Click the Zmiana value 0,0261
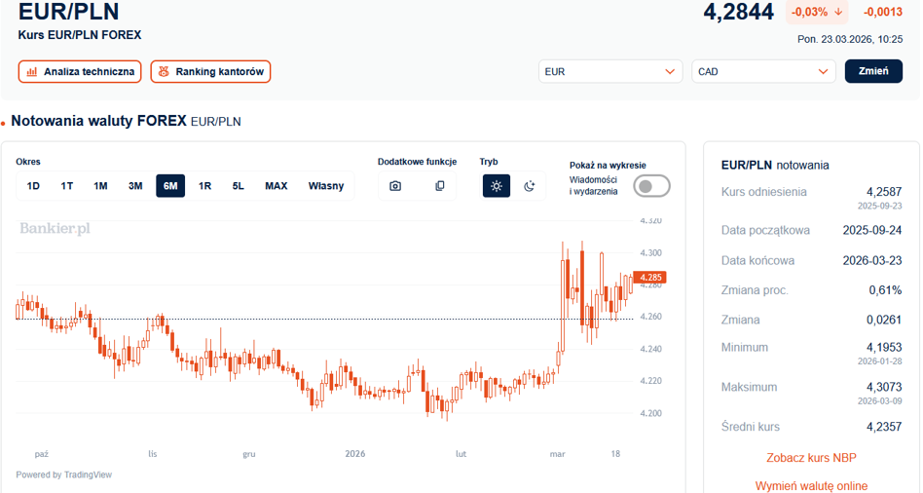Image resolution: width=923 pixels, height=493 pixels. coord(884,320)
